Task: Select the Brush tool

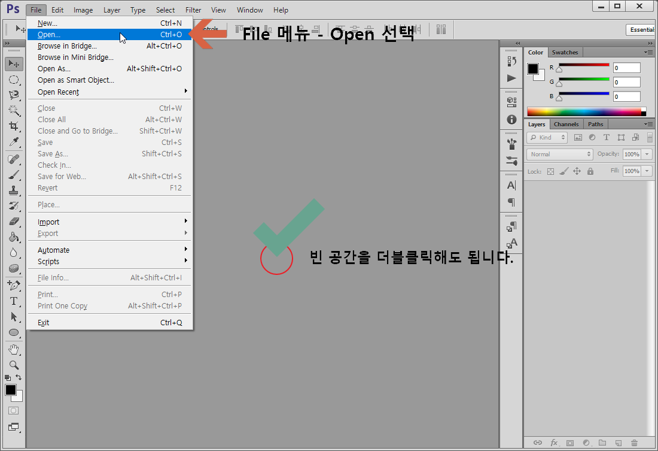Action: coord(14,175)
